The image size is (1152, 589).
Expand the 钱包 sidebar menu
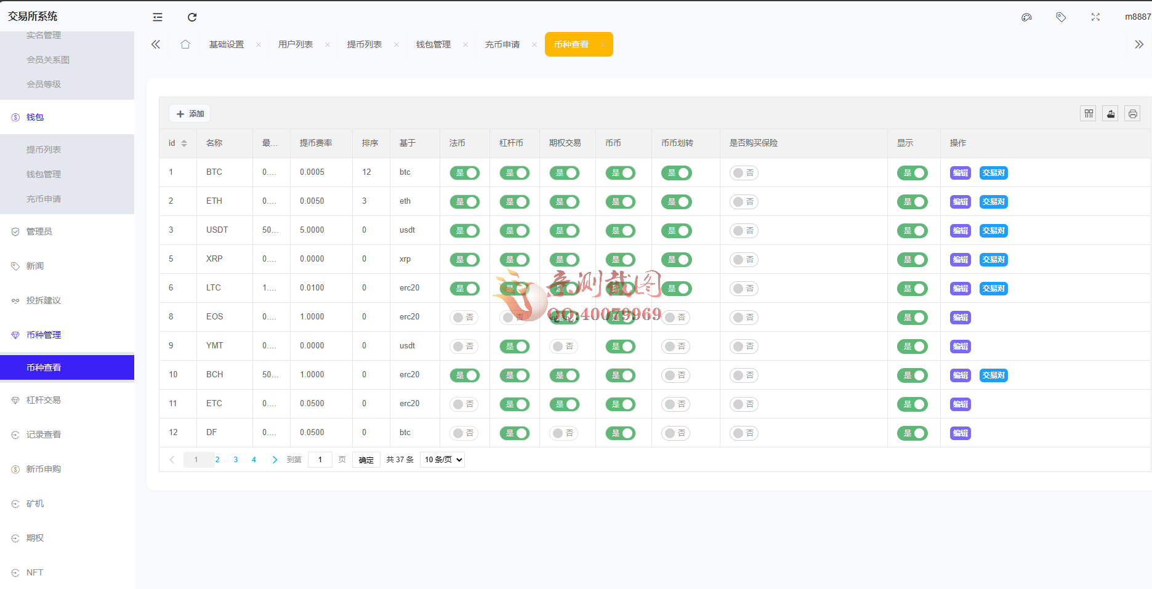[x=35, y=117]
